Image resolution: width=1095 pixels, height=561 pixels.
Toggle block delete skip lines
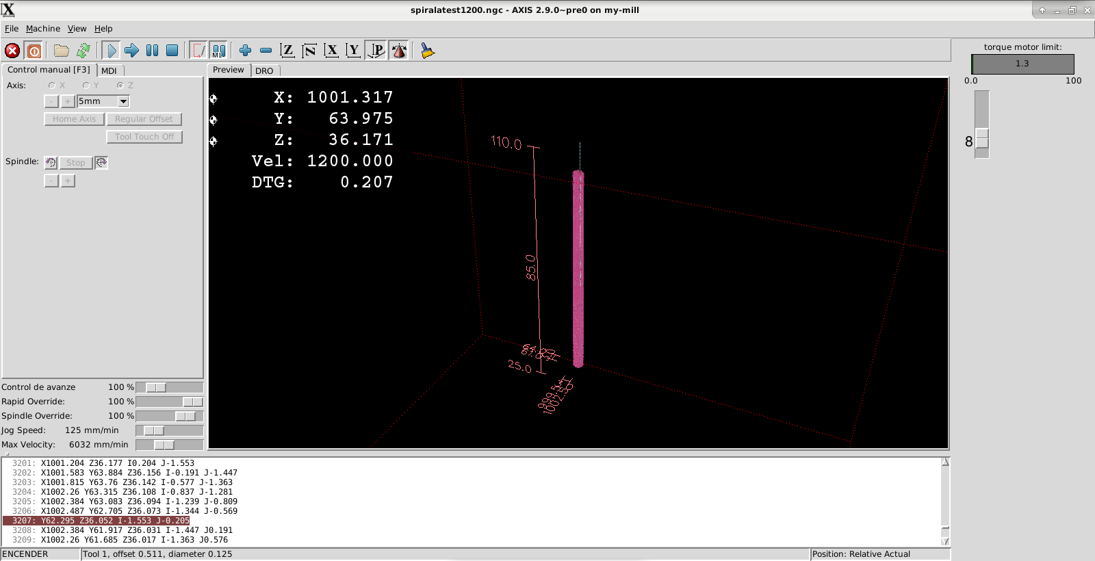coord(198,51)
